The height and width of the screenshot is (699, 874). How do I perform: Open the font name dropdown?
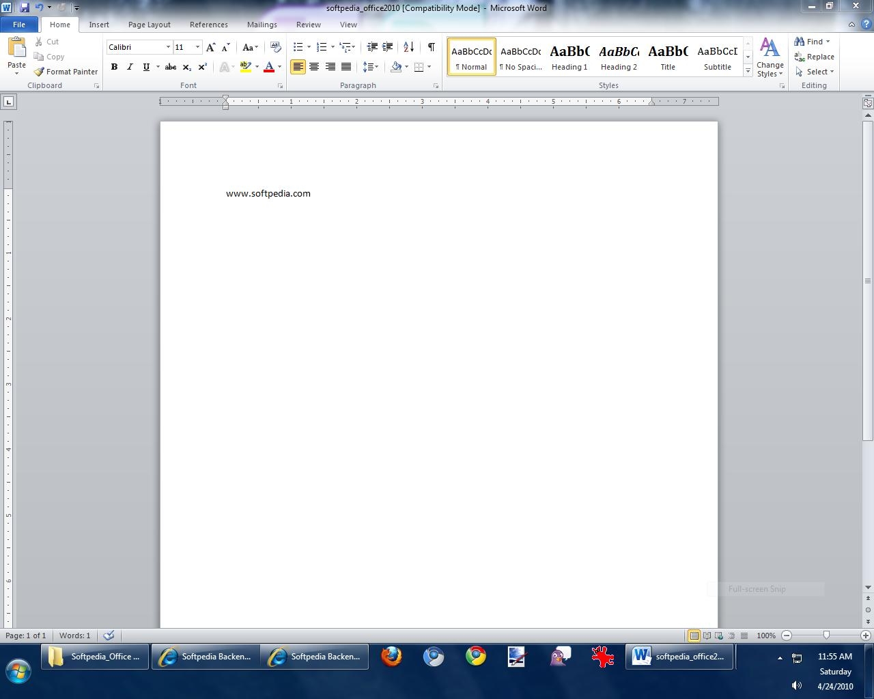click(168, 47)
